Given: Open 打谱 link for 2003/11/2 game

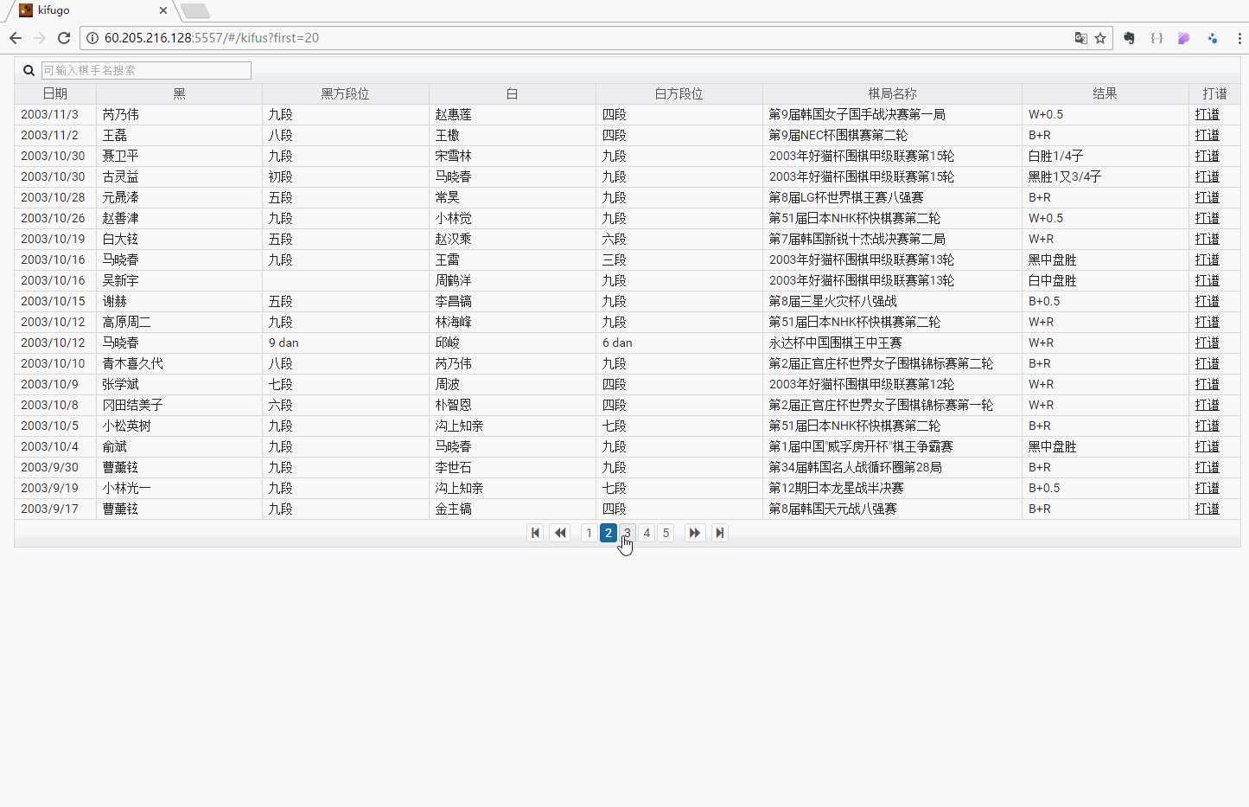Looking at the screenshot, I should pyautogui.click(x=1208, y=135).
